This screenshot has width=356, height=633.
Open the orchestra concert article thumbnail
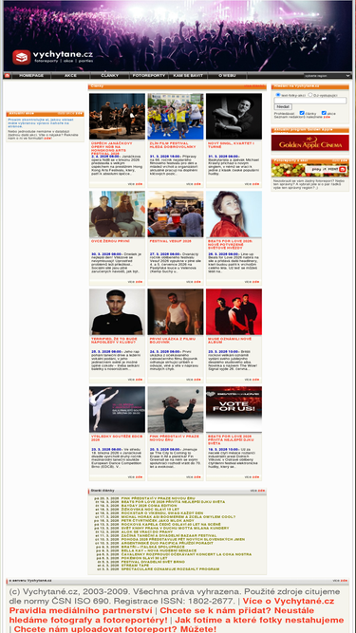[x=117, y=117]
